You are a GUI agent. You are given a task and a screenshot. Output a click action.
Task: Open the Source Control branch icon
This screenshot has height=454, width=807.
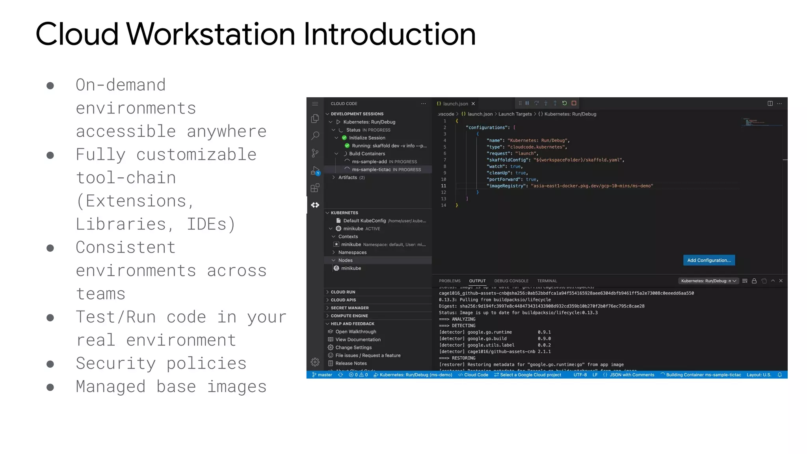(x=315, y=153)
